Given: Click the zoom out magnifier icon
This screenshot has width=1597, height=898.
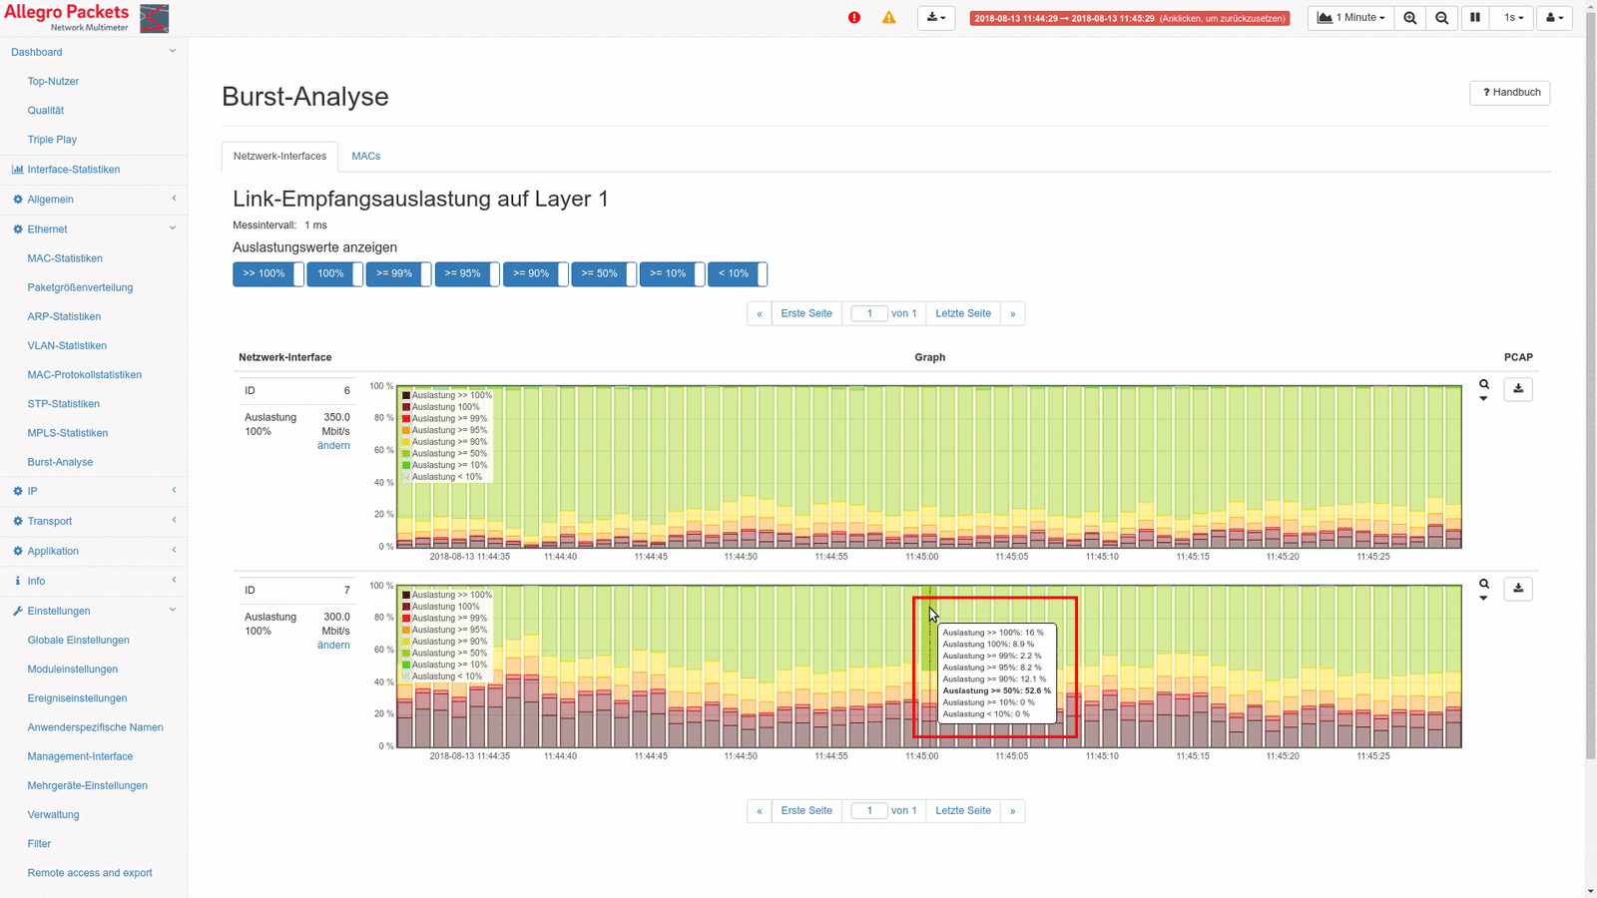Looking at the screenshot, I should pos(1442,18).
